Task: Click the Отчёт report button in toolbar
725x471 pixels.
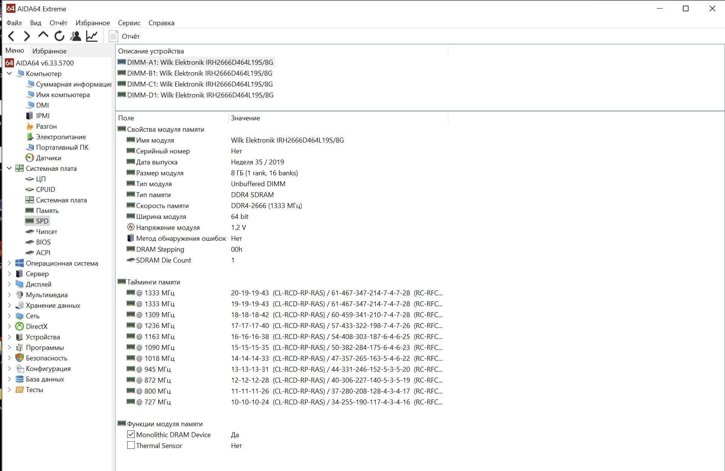Action: [124, 36]
